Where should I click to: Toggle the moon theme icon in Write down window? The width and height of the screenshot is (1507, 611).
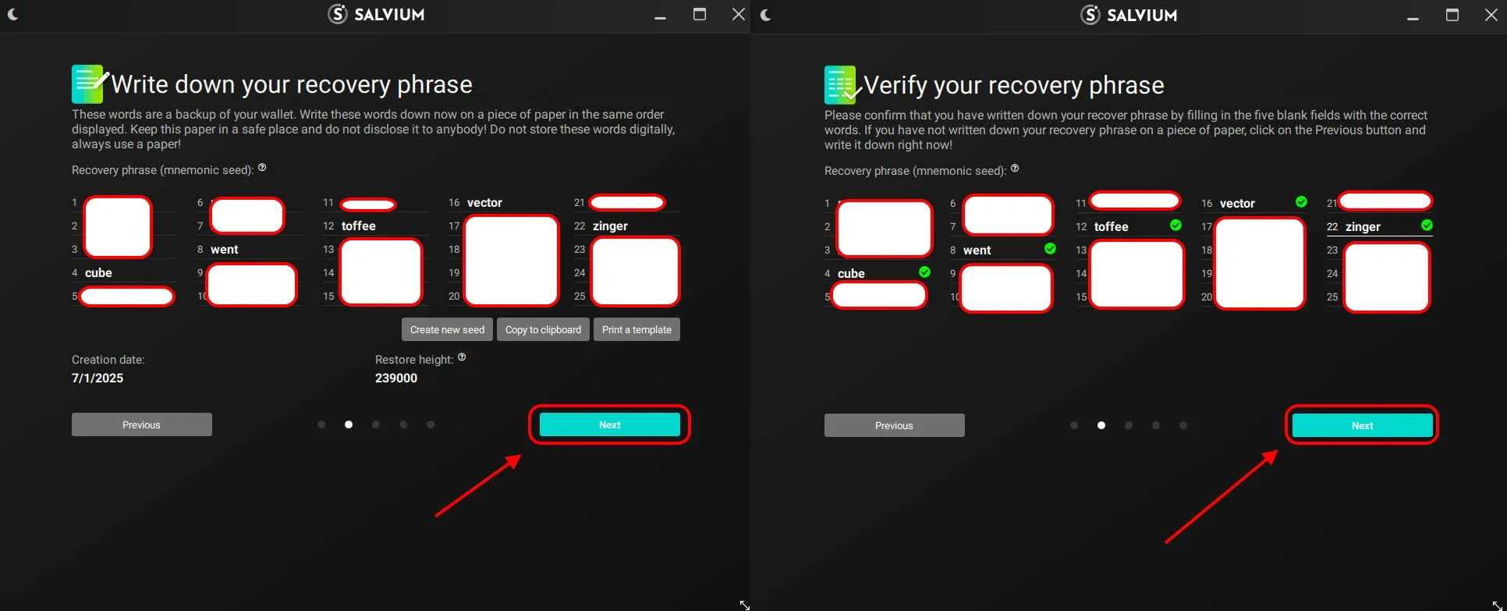[12, 14]
